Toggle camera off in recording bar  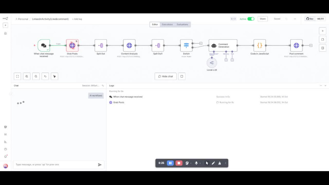[x=187, y=163]
